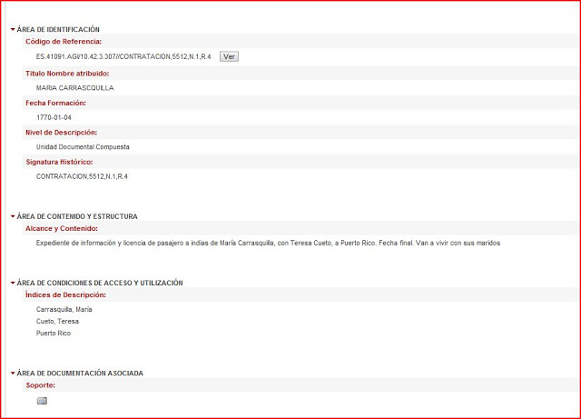The image size is (581, 419).
Task: Open the document support icon under Soporte
Action: click(x=42, y=401)
